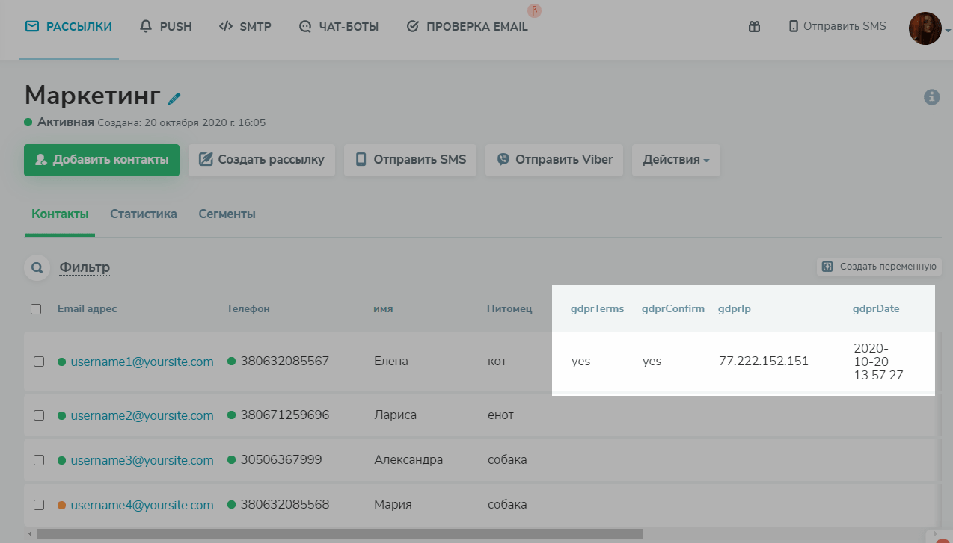Click the magnifier search icon beside Фильтр

pyautogui.click(x=37, y=267)
